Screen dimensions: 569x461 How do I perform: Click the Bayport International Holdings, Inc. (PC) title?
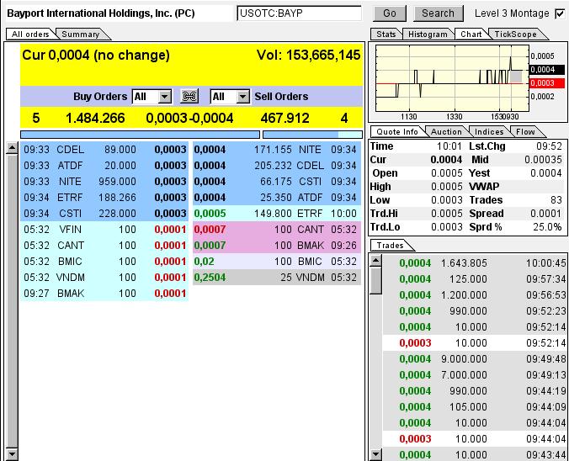101,13
